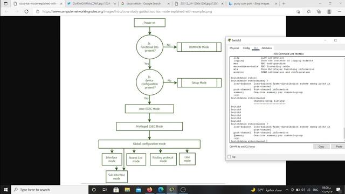Viewport: 345px width, 194px height.
Task: Open the notification center icon
Action: (x=339, y=190)
